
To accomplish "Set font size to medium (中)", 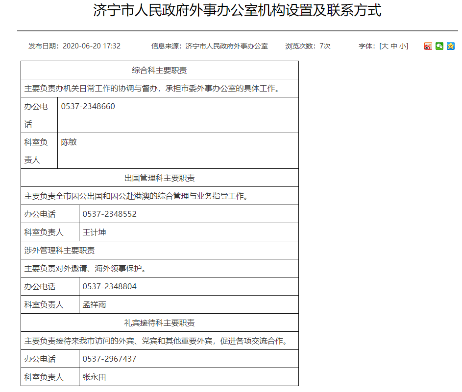I will (x=394, y=46).
